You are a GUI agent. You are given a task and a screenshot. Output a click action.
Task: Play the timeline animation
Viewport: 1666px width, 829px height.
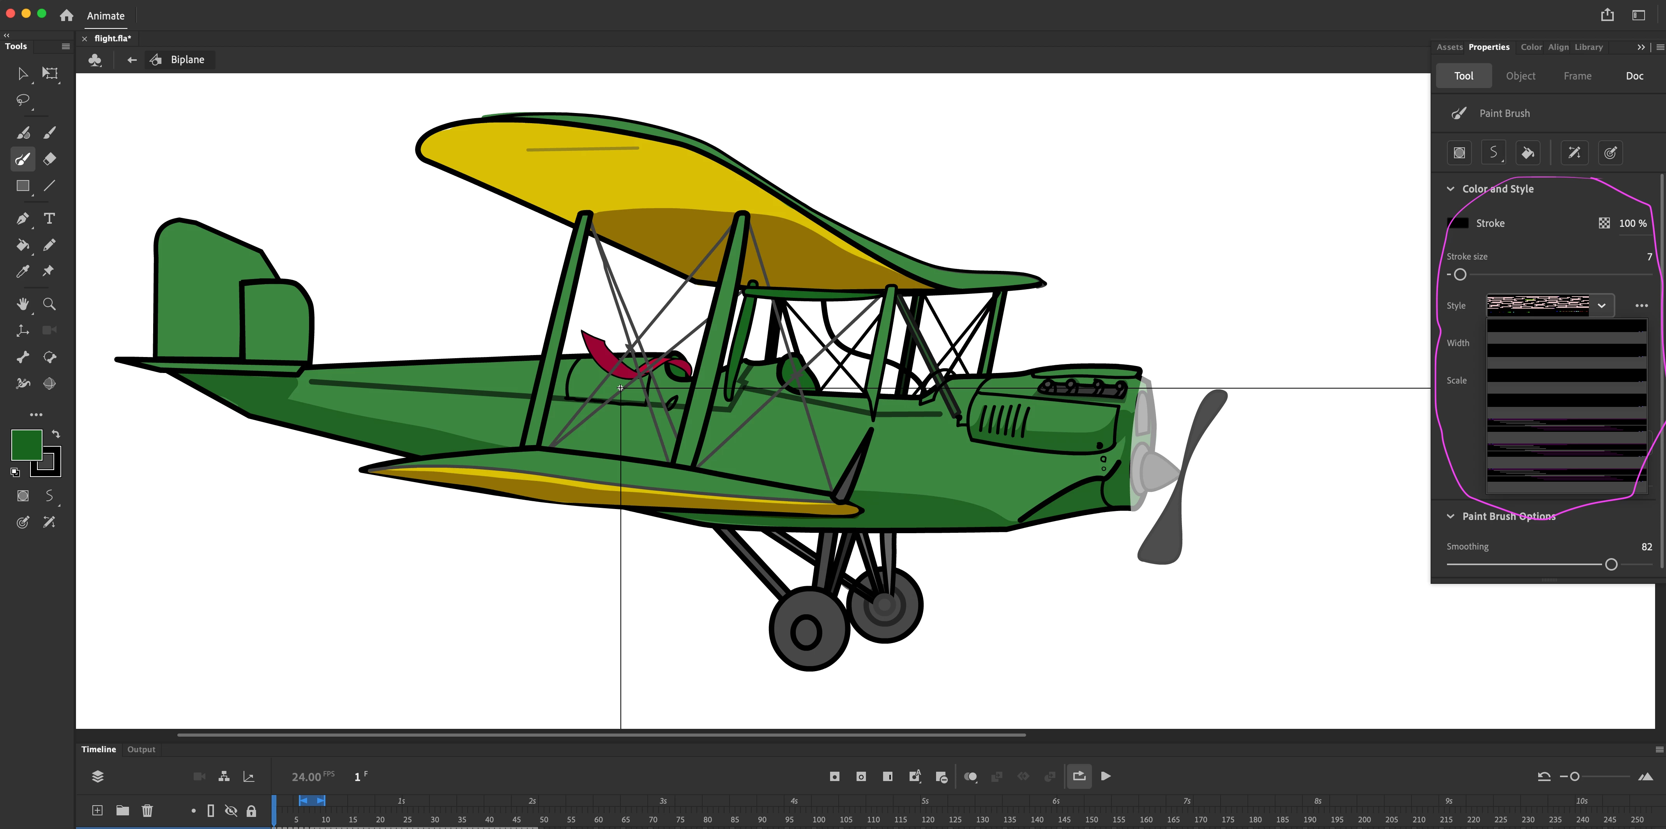pyautogui.click(x=1106, y=776)
